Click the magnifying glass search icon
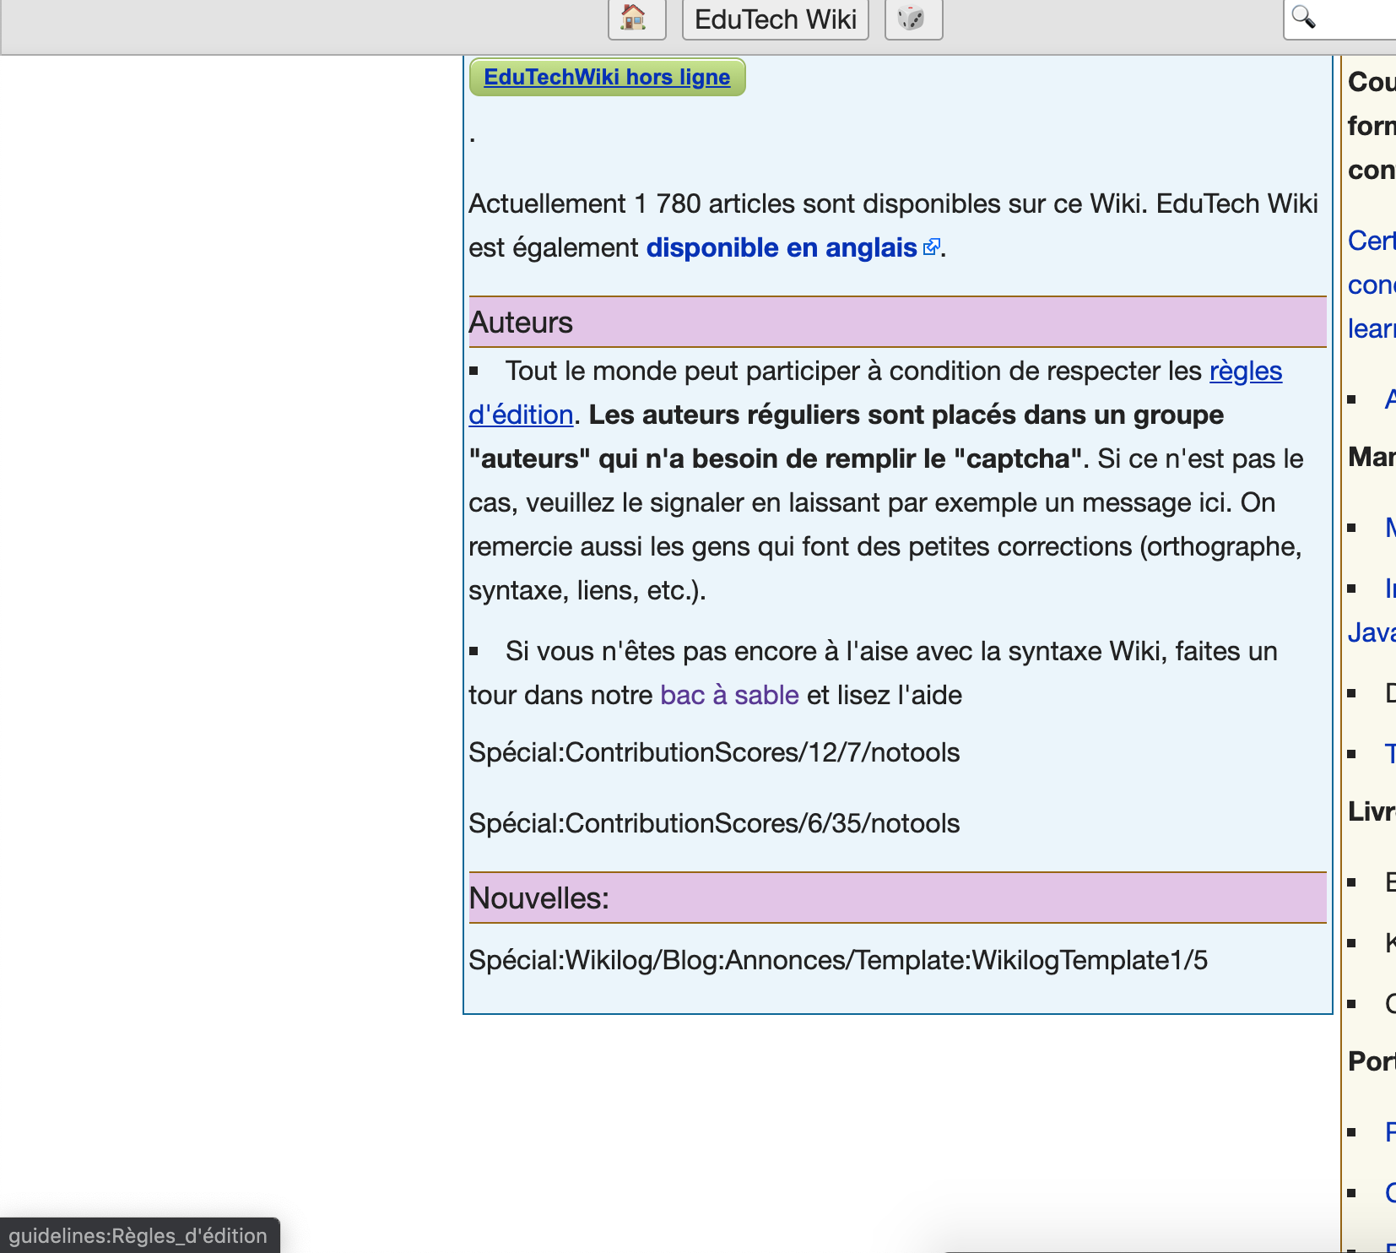The height and width of the screenshot is (1253, 1396). (x=1302, y=16)
